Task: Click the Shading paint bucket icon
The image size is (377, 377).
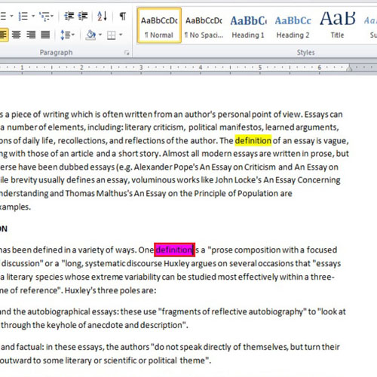Action: coord(90,35)
